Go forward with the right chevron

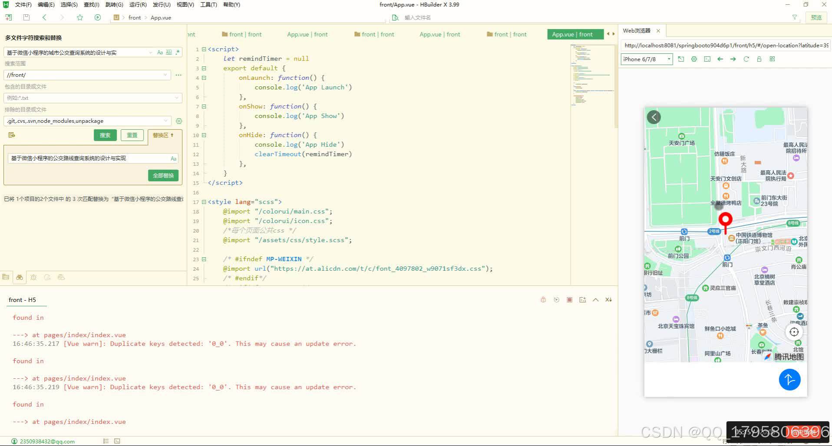(x=62, y=17)
